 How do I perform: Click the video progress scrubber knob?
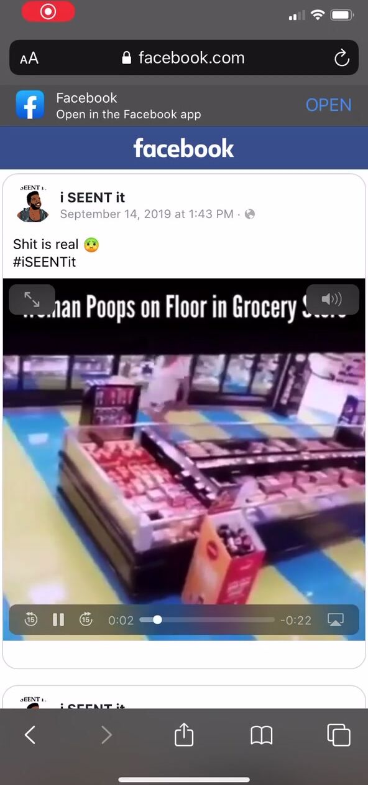[157, 620]
